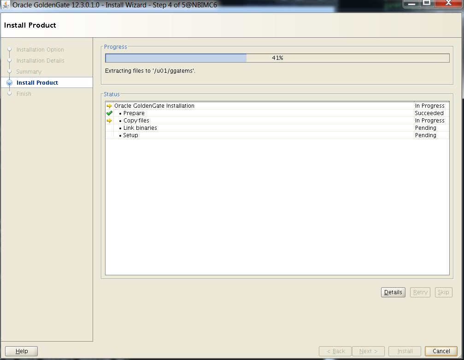This screenshot has width=464, height=360.
Task: Select the Setup status row
Action: 130,135
